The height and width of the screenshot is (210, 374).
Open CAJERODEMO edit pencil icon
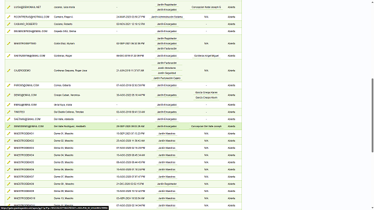click(9, 71)
